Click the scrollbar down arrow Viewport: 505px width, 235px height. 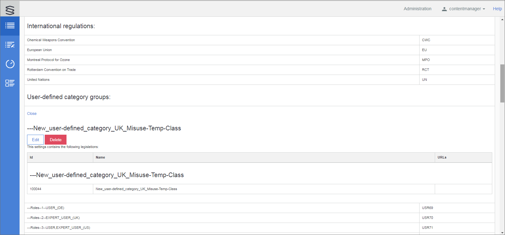pyautogui.click(x=502, y=233)
